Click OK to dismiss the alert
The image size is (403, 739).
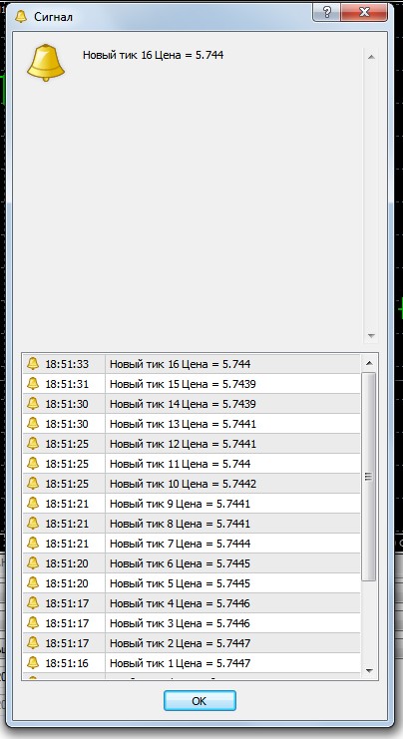pyautogui.click(x=200, y=701)
